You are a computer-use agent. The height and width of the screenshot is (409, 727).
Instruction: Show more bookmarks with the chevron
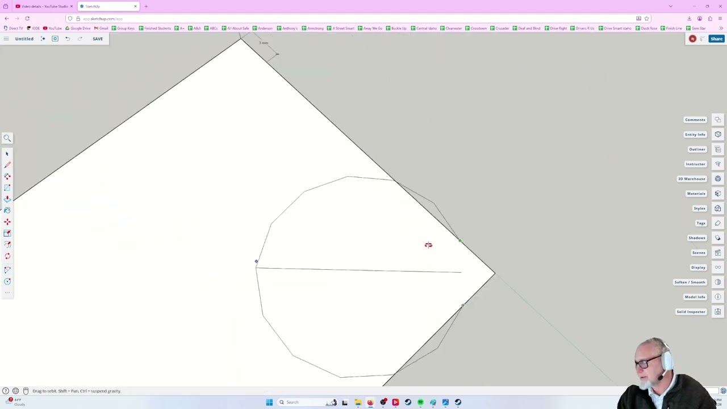(721, 28)
